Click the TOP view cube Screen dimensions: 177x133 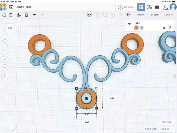click(x=10, y=28)
